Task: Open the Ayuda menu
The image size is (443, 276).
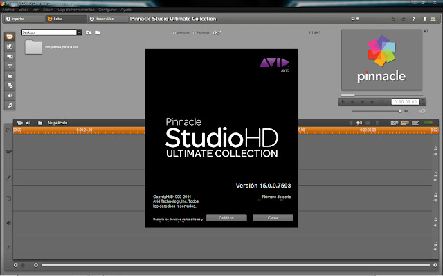Action: 126,10
